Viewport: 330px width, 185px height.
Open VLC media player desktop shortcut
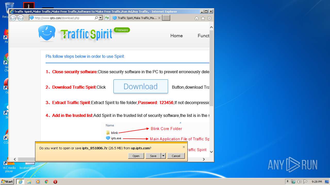[9, 166]
